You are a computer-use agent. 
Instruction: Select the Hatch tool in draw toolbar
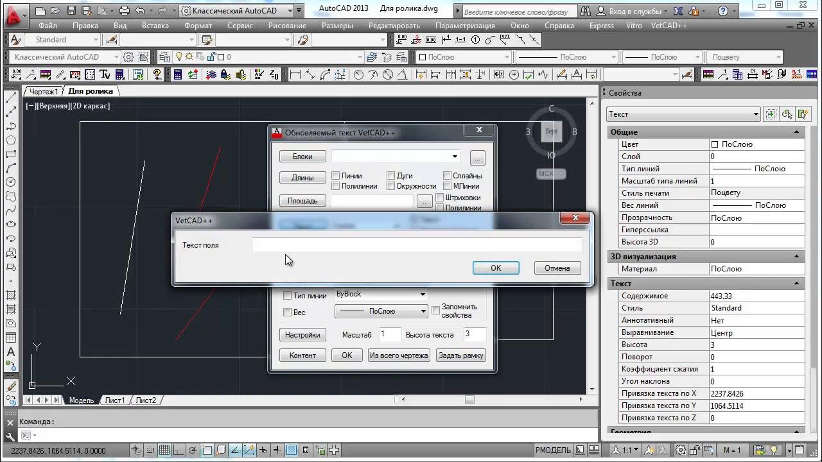click(10, 295)
